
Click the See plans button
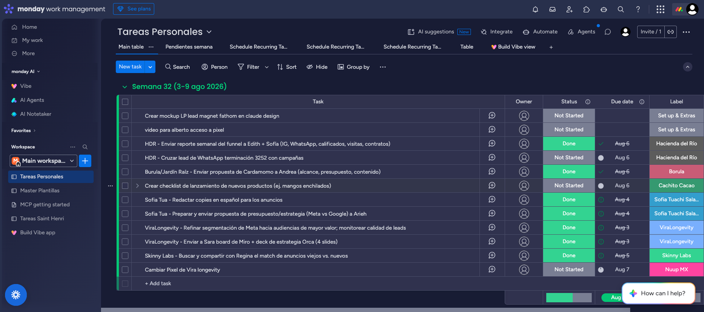click(134, 9)
